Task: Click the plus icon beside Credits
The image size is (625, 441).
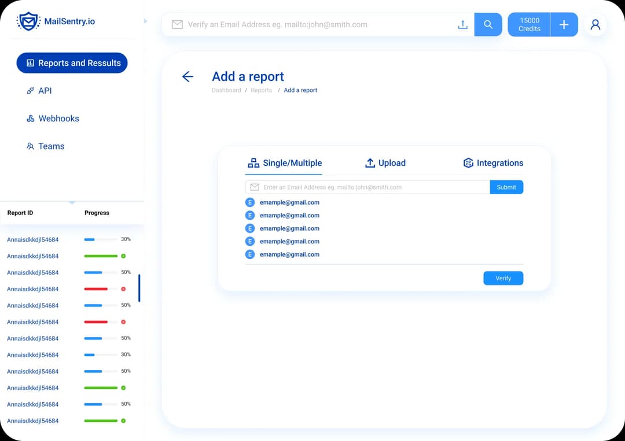Action: coord(563,24)
